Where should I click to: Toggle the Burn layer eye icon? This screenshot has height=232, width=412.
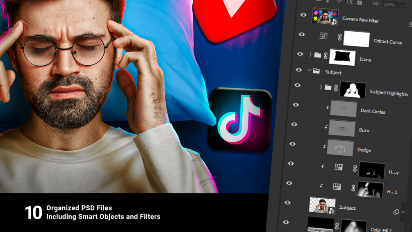point(294,124)
